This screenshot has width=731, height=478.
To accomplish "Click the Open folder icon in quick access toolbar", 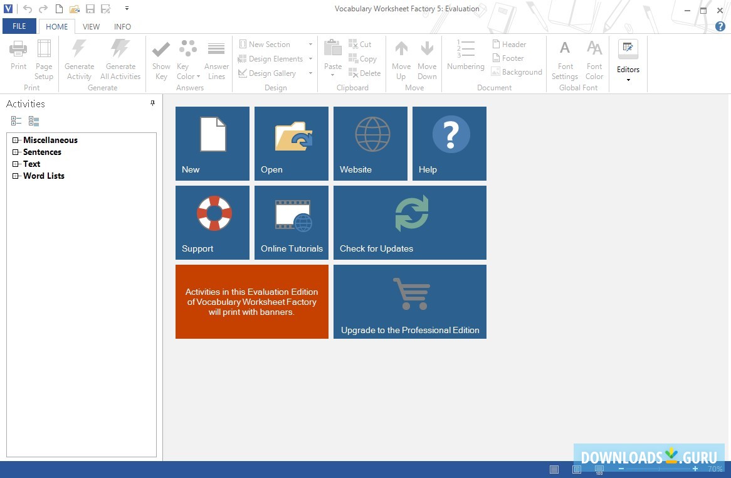I will 75,8.
